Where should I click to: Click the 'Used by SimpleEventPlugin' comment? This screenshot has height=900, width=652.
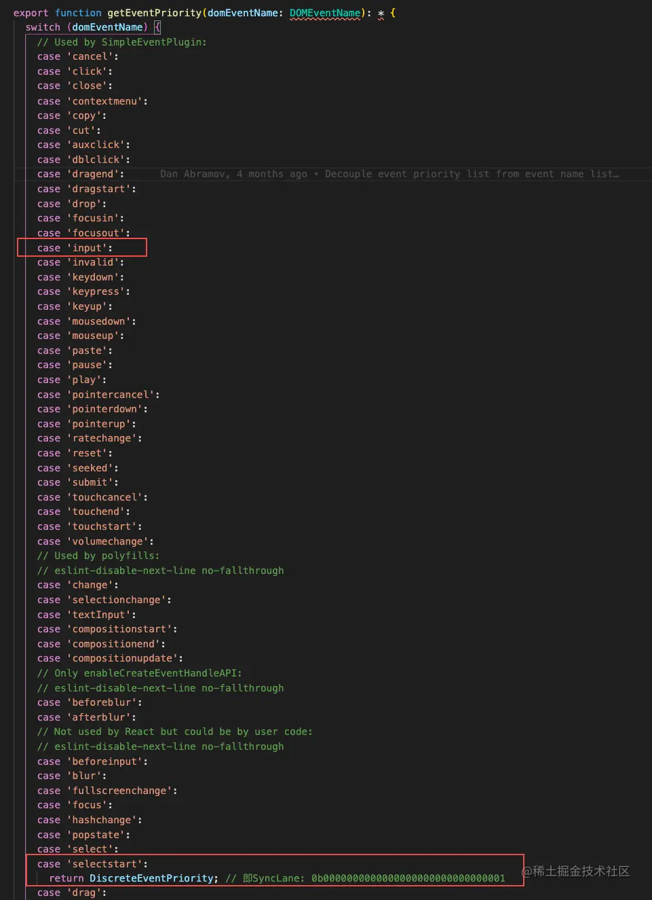click(x=121, y=42)
